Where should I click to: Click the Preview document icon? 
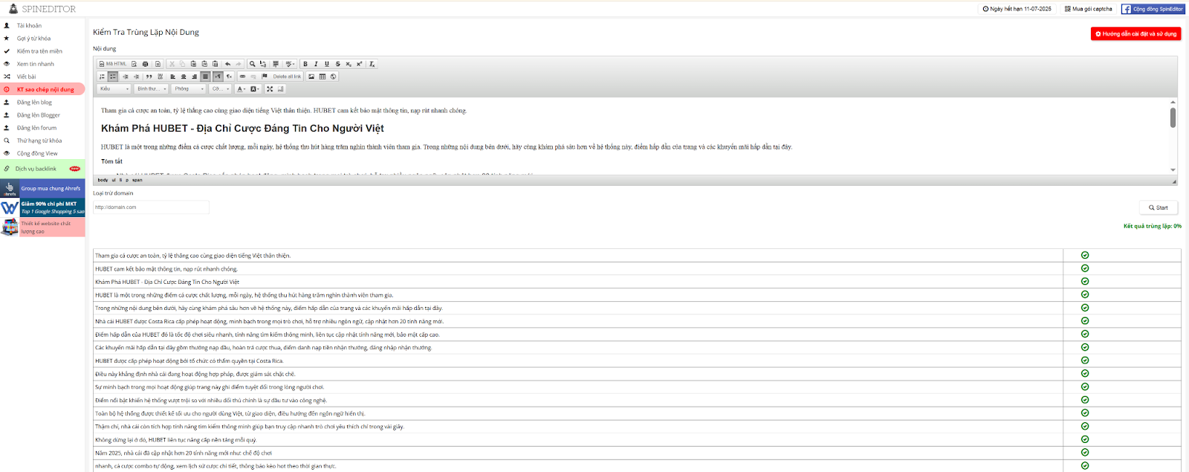(x=134, y=64)
